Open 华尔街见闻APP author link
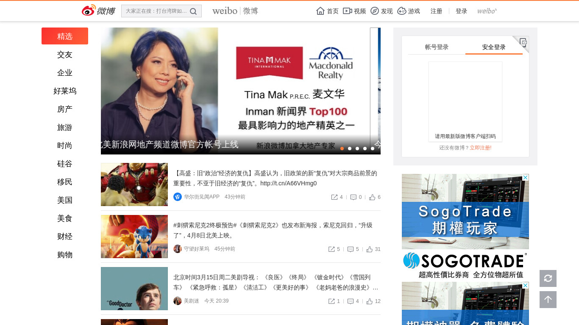Screen dimensions: 579x325 [x=202, y=197]
